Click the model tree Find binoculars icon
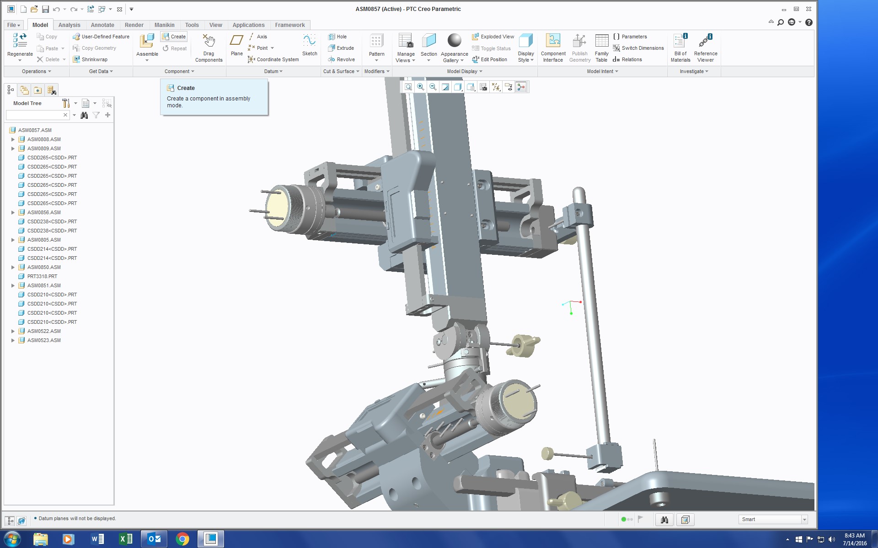This screenshot has height=548, width=878. (84, 115)
